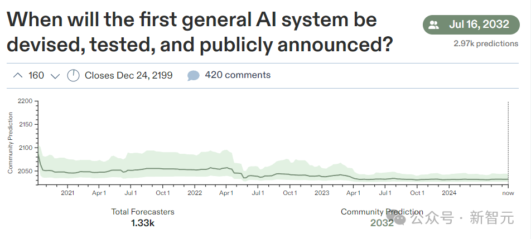Select the 2022 tick on the time axis
The width and height of the screenshot is (531, 239).
(x=194, y=193)
